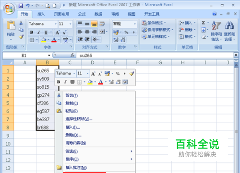Open Excel help question mark
The width and height of the screenshot is (240, 173).
click(215, 14)
